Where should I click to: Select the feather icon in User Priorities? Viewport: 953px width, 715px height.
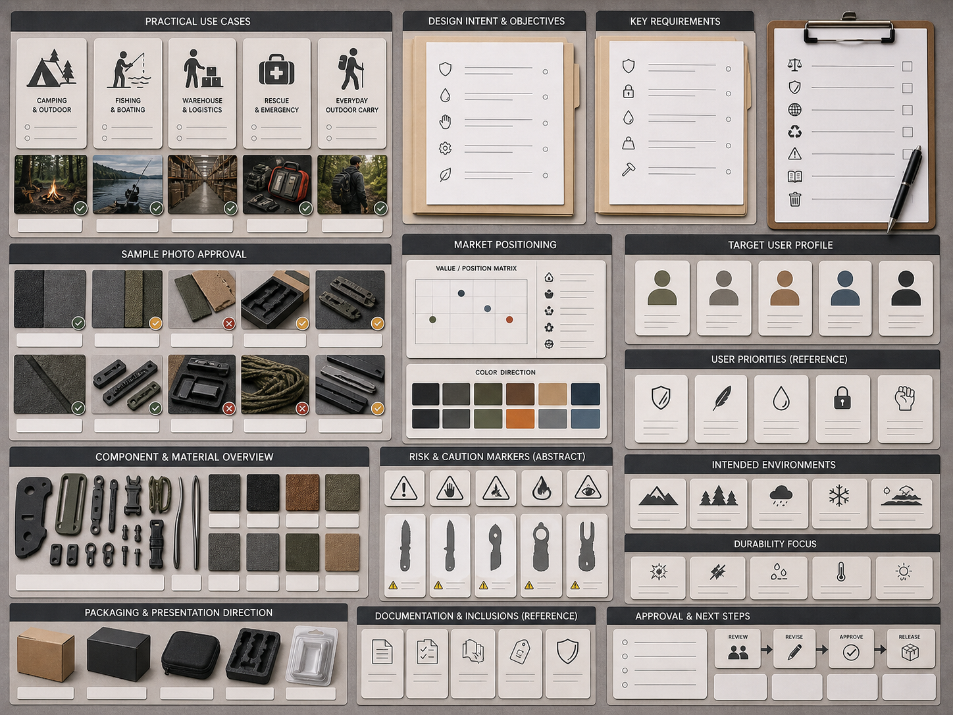(721, 398)
